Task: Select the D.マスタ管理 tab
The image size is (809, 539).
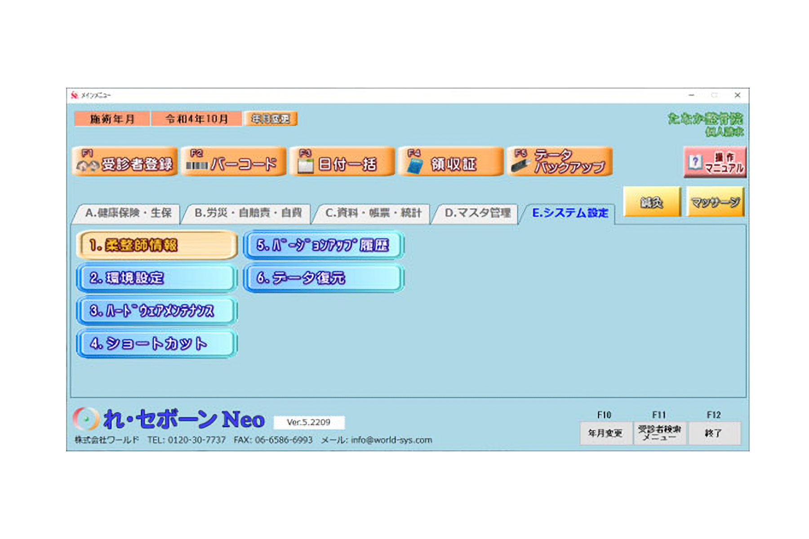Action: 477,213
